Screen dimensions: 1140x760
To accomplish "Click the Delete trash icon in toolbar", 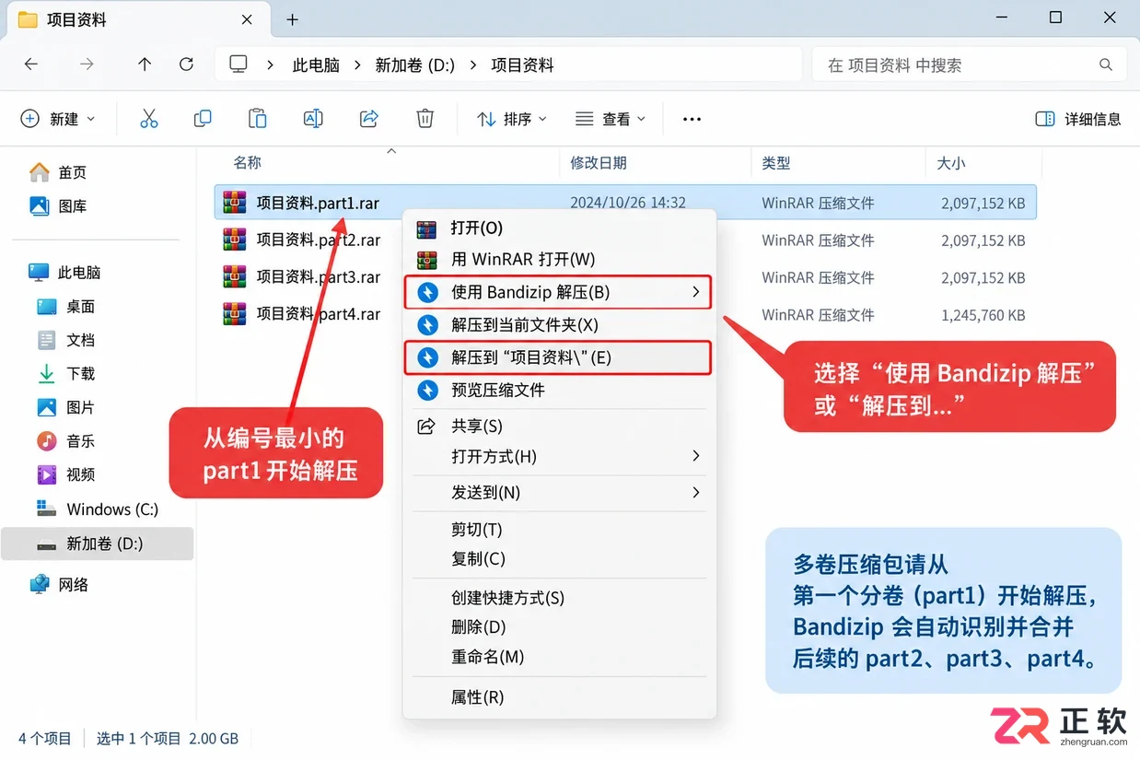I will [x=425, y=119].
